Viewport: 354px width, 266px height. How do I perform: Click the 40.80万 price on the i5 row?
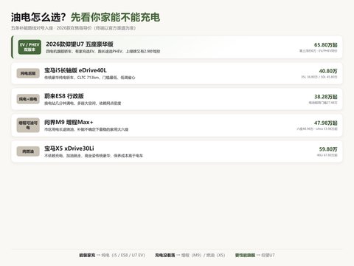328,71
